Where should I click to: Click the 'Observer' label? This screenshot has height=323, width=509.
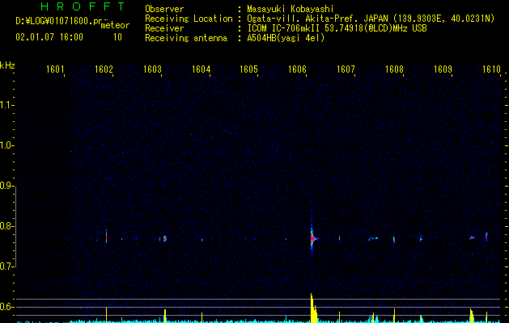[164, 9]
